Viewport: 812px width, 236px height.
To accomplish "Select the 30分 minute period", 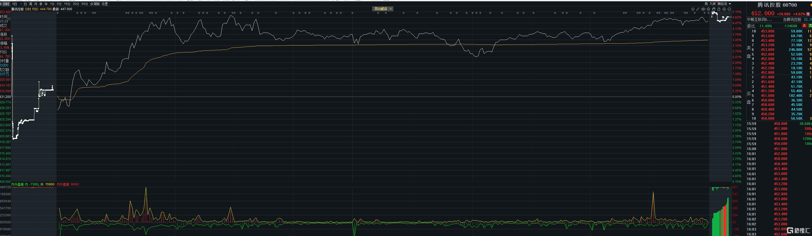I will pyautogui.click(x=76, y=4).
